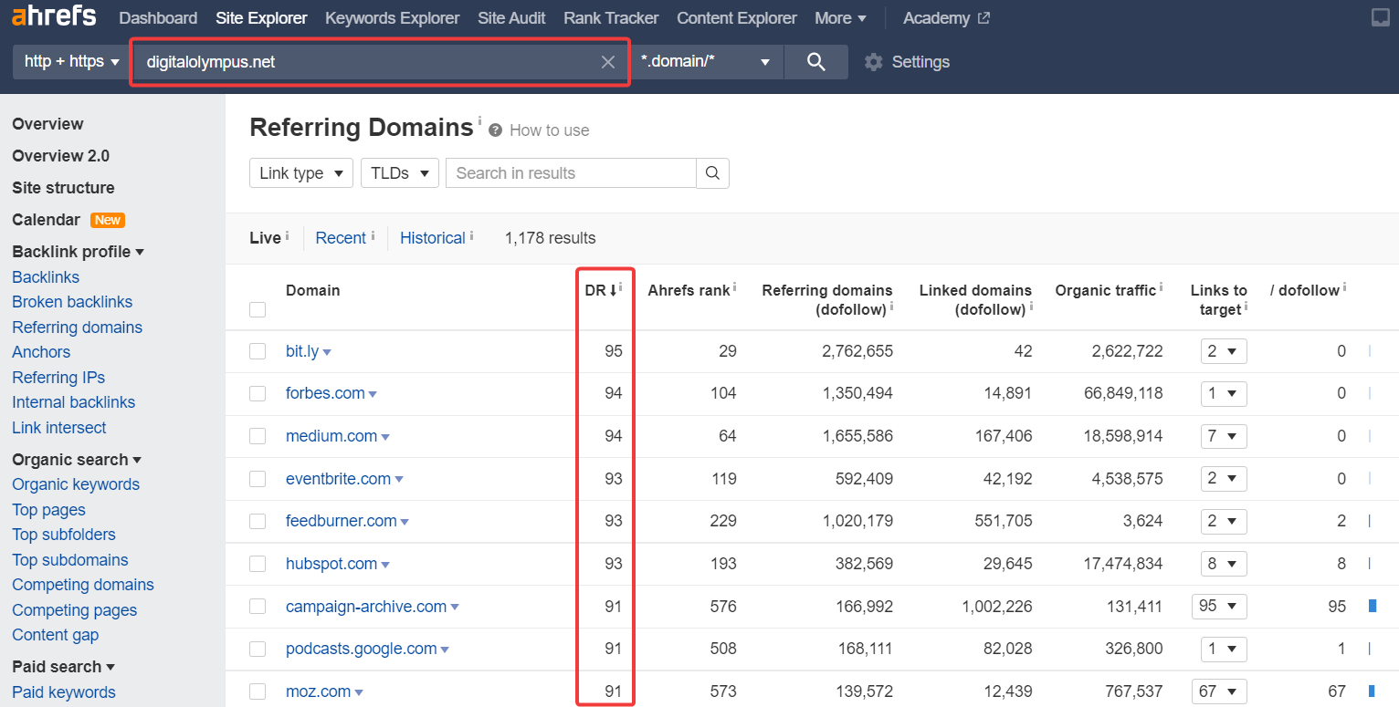
Task: Open the Dashboard tab
Action: [158, 18]
